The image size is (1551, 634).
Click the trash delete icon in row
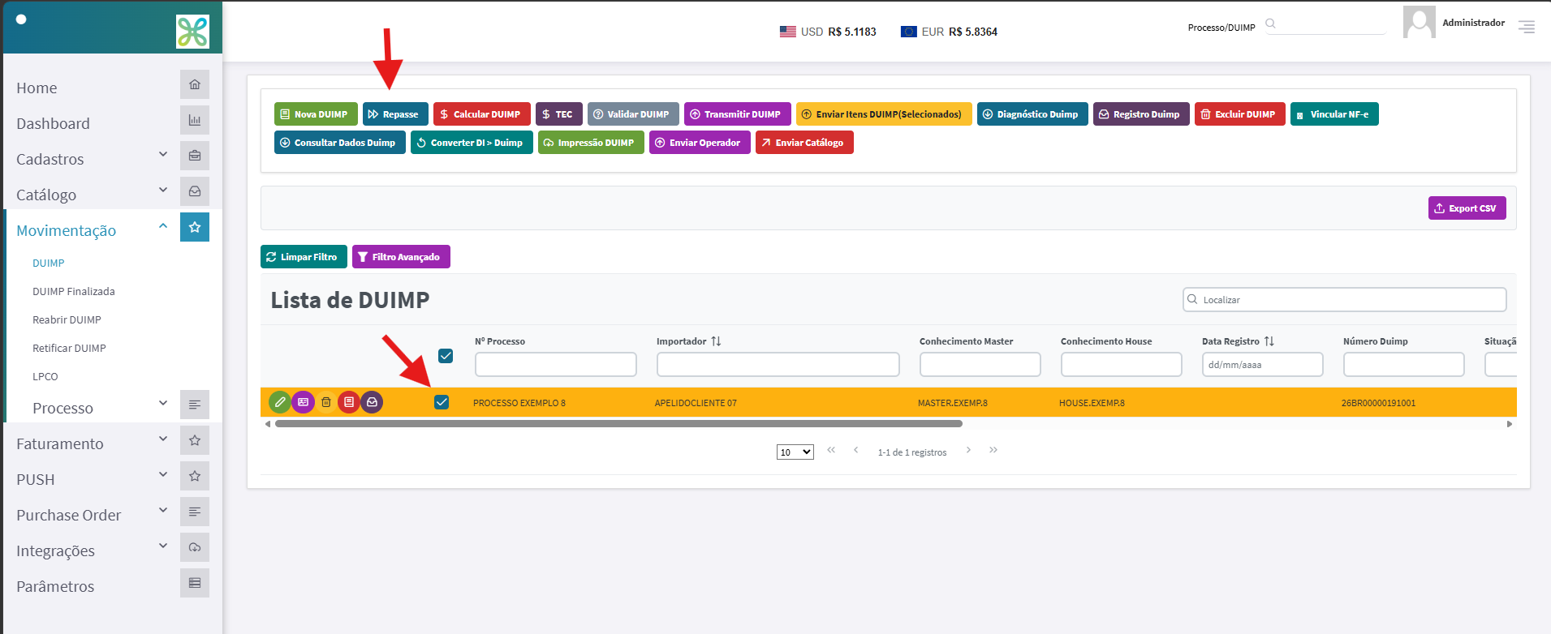pos(326,402)
